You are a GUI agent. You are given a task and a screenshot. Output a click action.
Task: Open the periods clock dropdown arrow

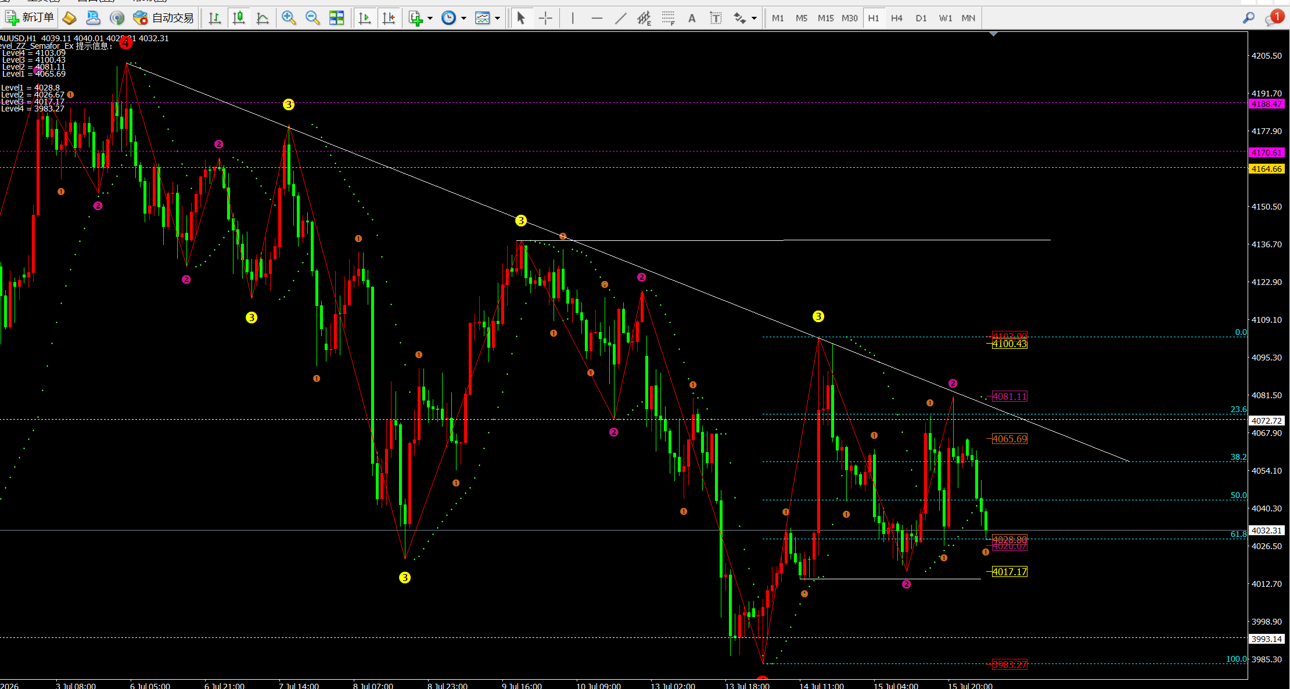pos(463,18)
